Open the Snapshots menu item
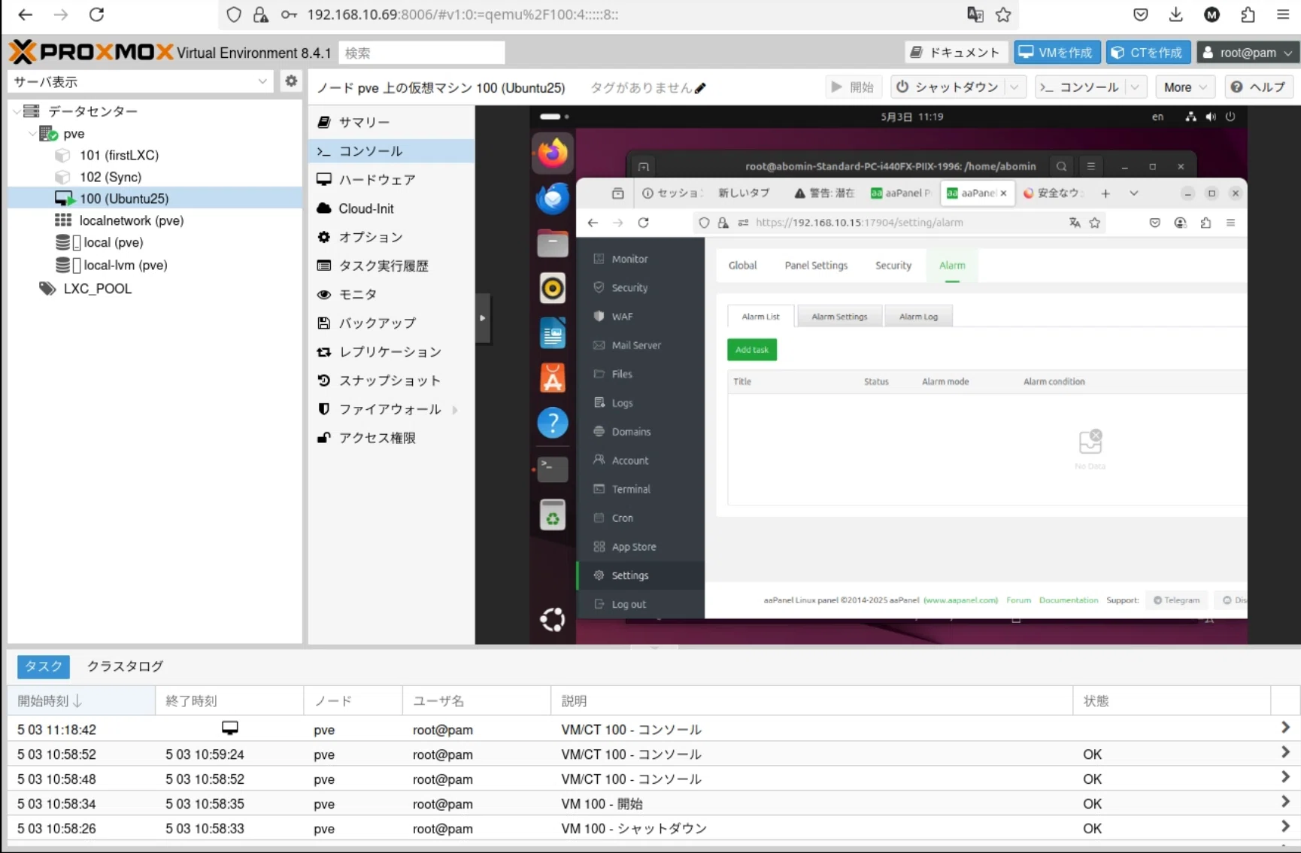 coord(391,381)
